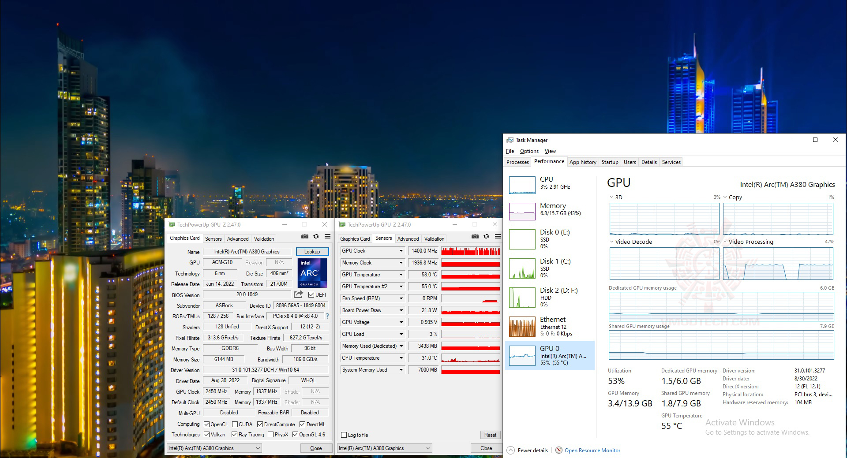Click the Fewer details link

(533, 451)
